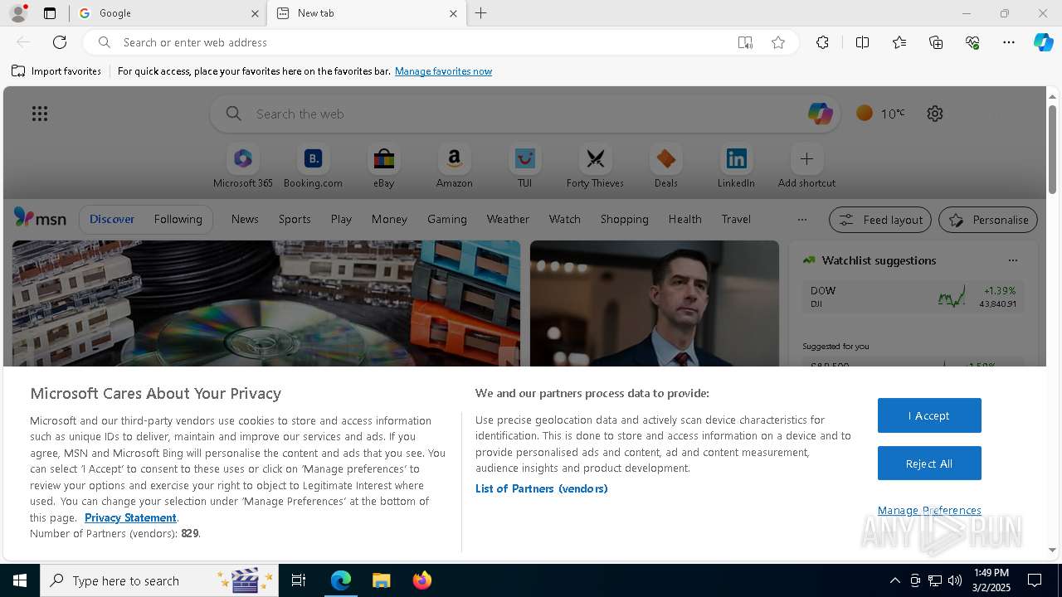Open File Explorer from taskbar
The image size is (1062, 597).
[x=381, y=580]
